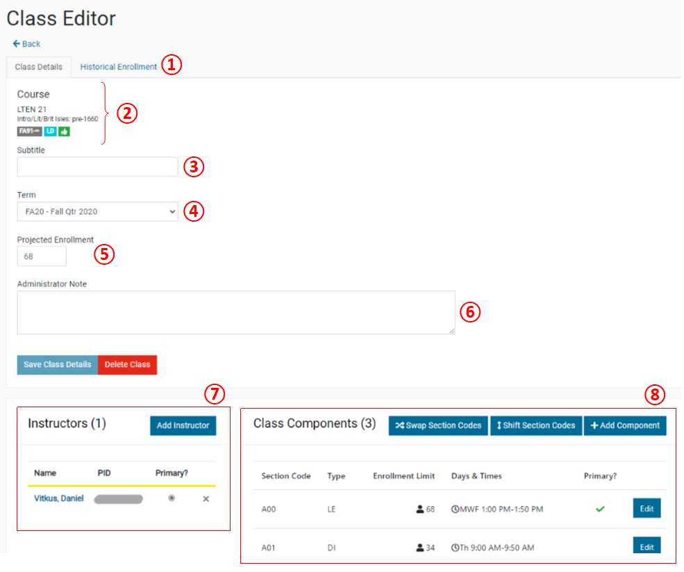684x572 pixels.
Task: Click the enrollment person icon for section A00
Action: tap(419, 509)
